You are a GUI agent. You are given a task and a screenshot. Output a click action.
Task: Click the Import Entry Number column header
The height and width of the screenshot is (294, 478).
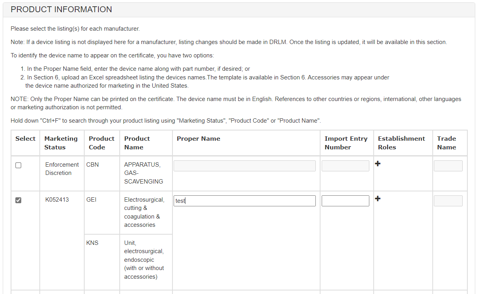pyautogui.click(x=346, y=143)
